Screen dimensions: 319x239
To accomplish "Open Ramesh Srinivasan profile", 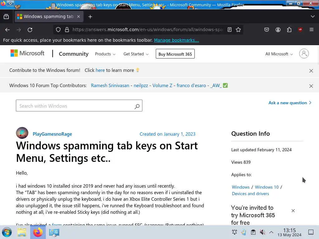I will click(110, 86).
